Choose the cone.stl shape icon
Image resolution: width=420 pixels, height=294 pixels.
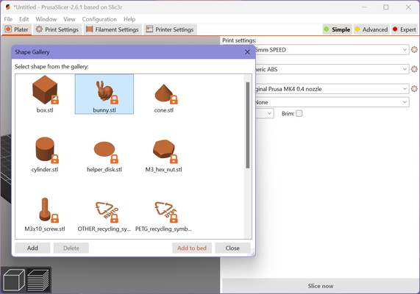tap(165, 94)
